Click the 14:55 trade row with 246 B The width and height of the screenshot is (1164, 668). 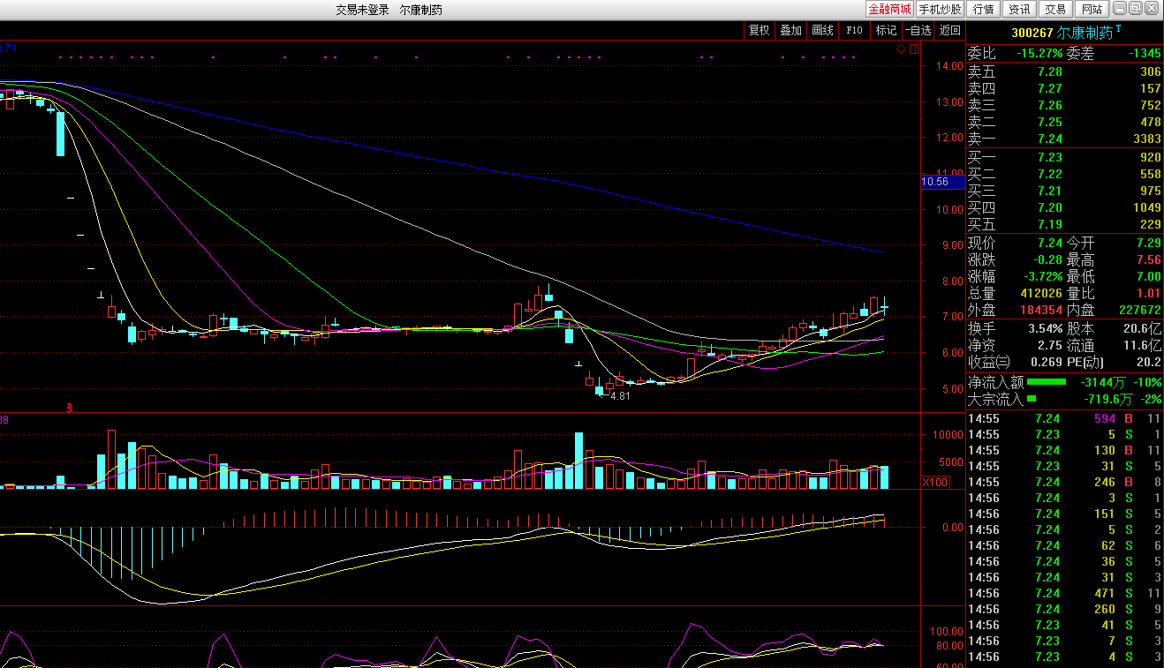1065,482
